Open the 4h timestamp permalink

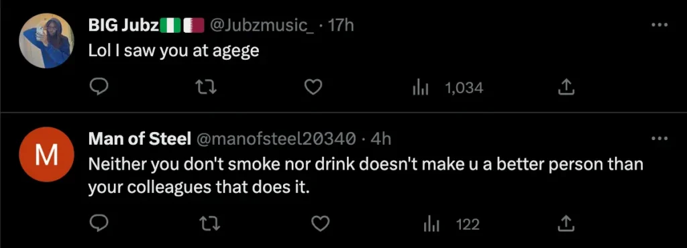380,139
